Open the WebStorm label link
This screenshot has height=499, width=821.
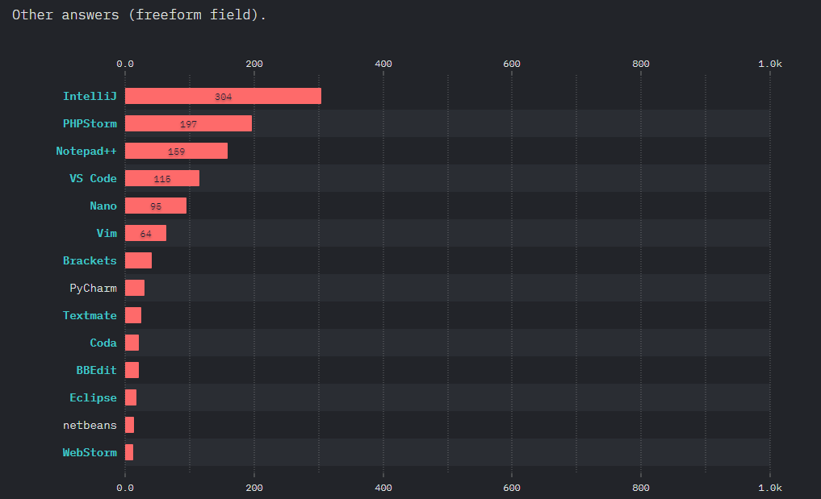click(x=90, y=452)
